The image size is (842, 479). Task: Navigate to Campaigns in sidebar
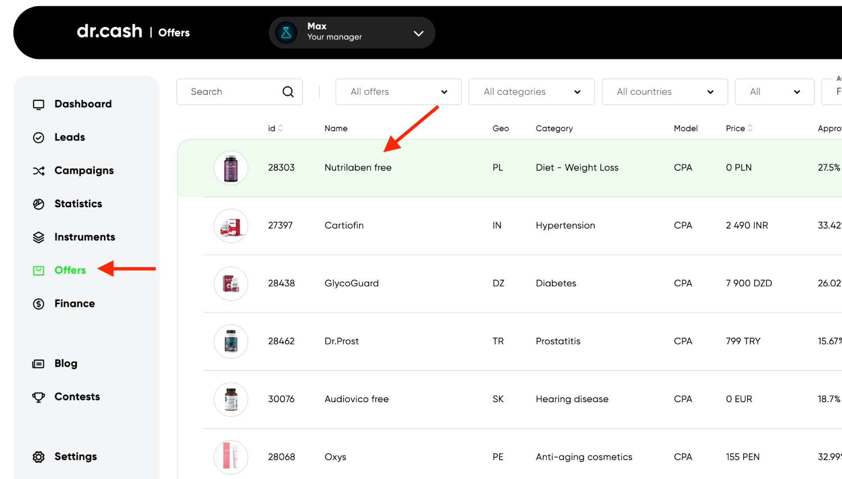click(84, 171)
